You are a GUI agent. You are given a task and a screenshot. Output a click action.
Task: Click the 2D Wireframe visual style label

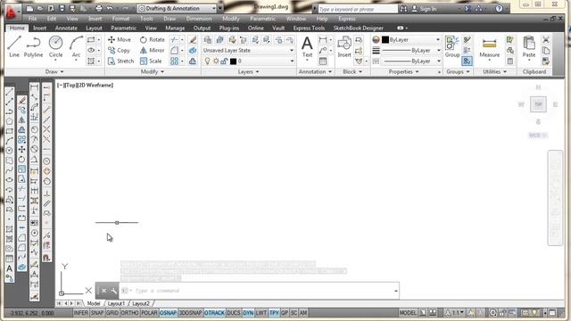(x=95, y=86)
